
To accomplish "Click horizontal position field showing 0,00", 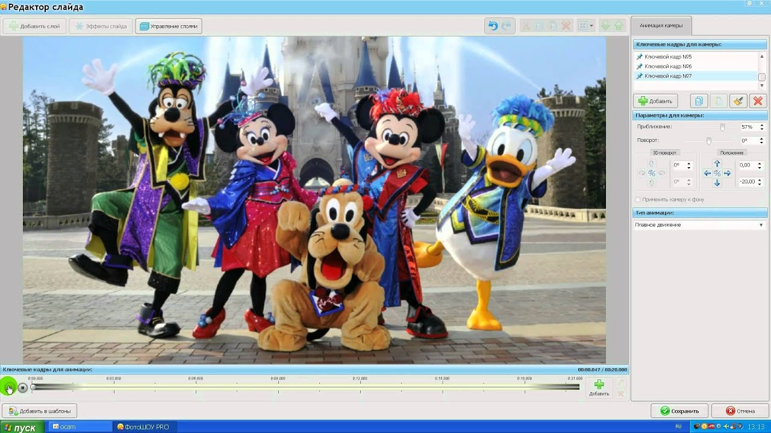I will pos(747,165).
